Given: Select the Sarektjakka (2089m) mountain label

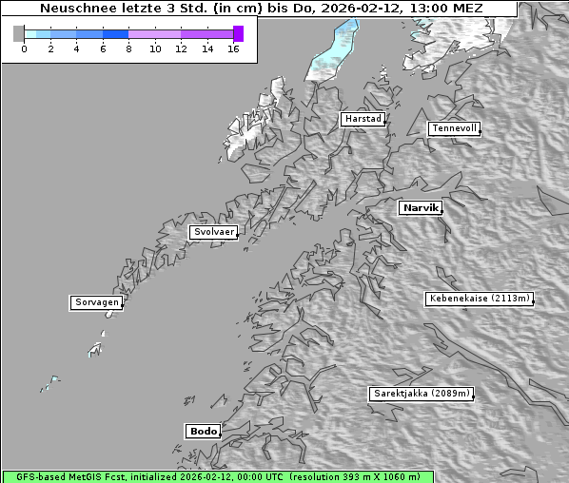Looking at the screenshot, I should [422, 394].
